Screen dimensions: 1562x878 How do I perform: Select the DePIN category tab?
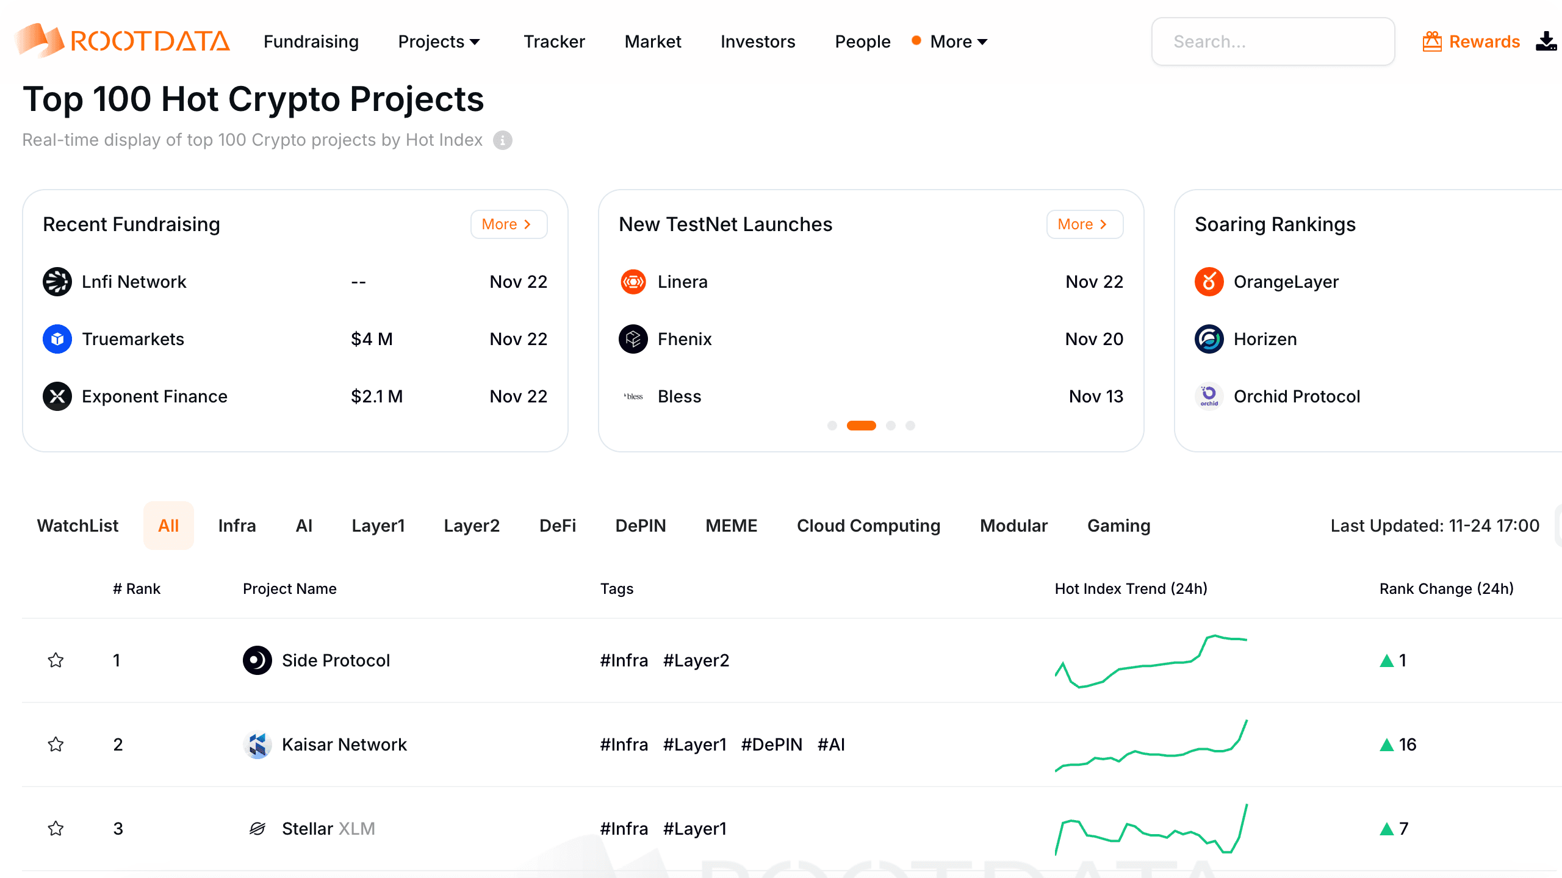pos(641,526)
